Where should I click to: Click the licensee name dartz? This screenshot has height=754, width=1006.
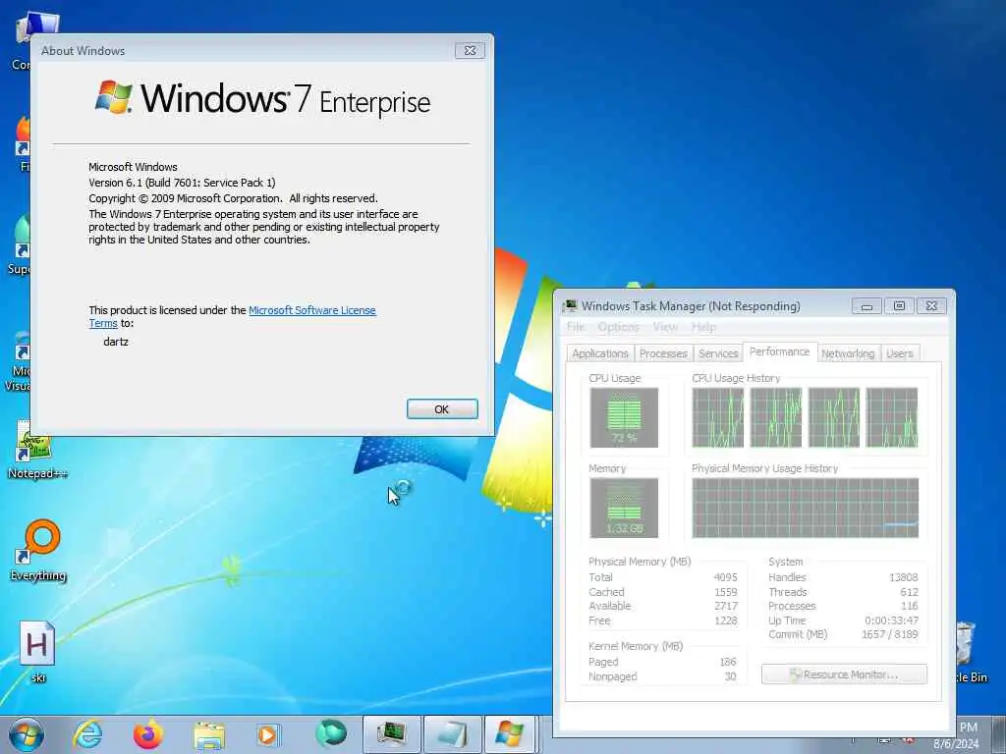[x=116, y=342]
